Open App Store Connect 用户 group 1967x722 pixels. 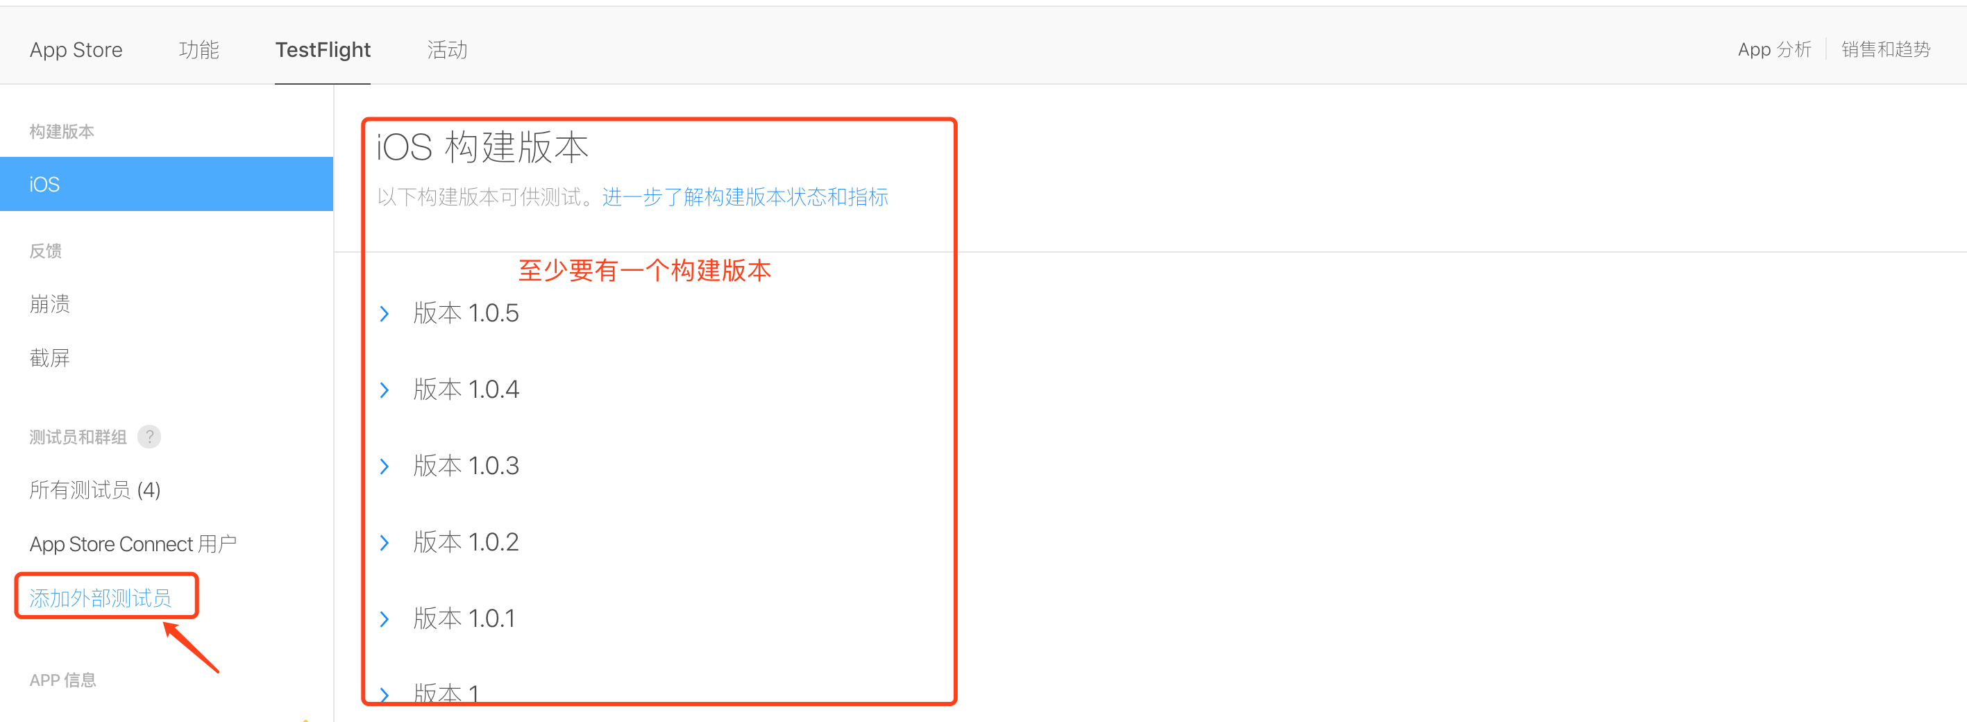[x=133, y=544]
